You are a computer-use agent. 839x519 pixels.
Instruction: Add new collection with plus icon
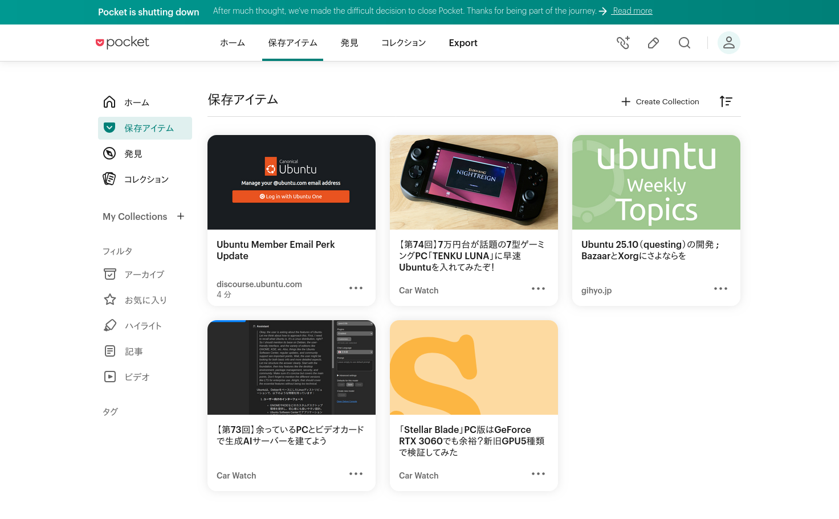181,216
